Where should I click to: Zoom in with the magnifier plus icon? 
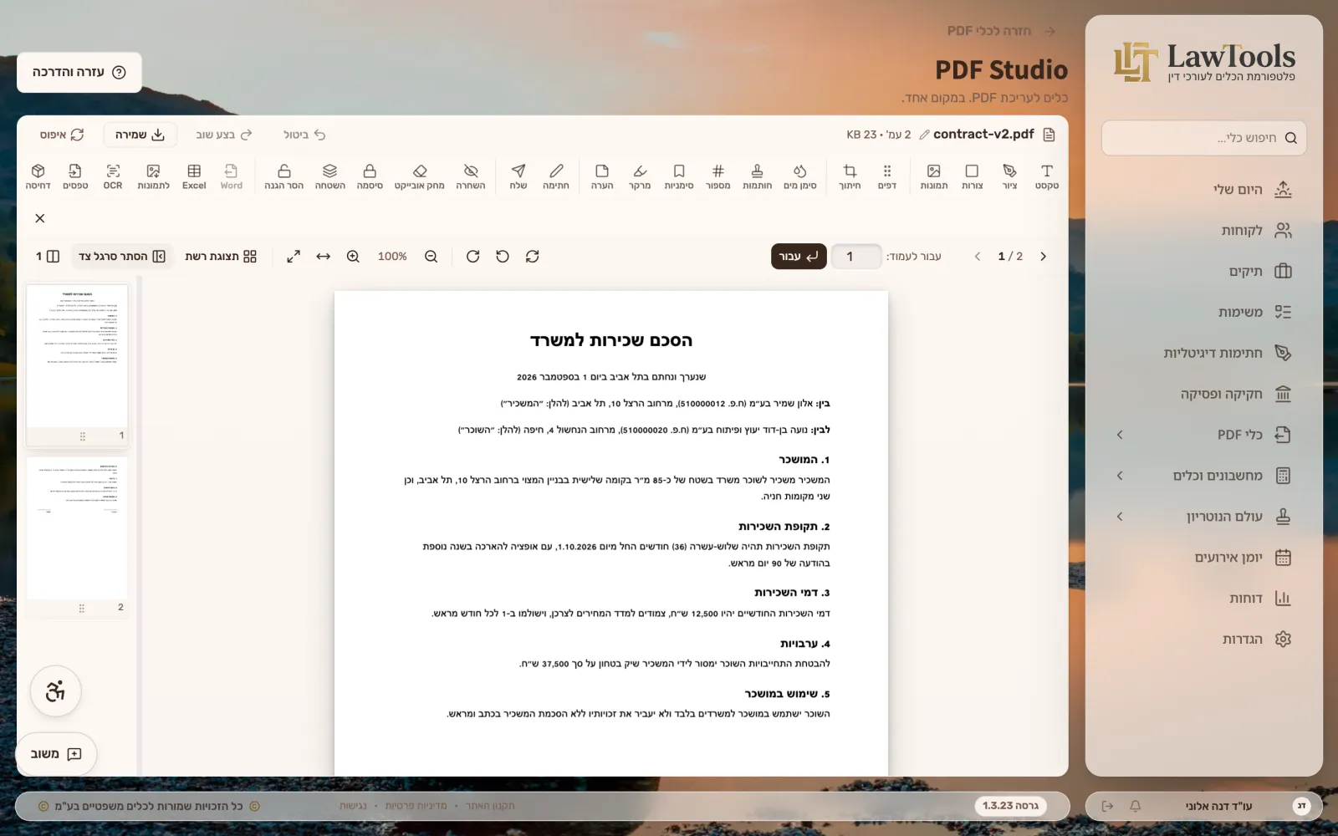pos(353,257)
